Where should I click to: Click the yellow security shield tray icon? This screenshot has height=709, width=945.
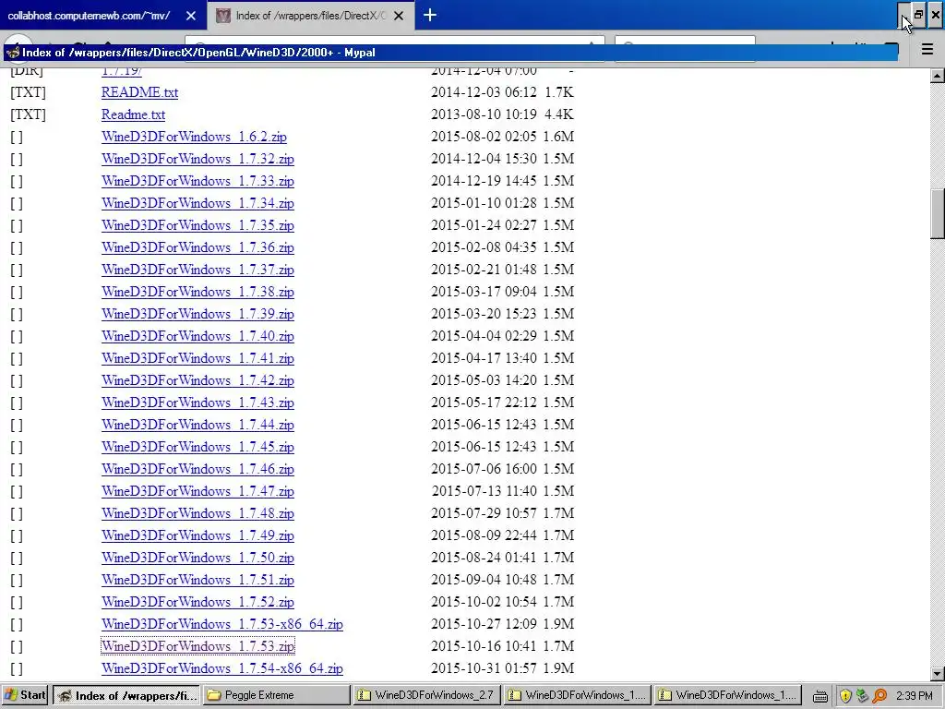(845, 696)
